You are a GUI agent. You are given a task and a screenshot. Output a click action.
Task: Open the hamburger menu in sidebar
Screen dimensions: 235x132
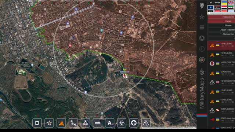pos(202,27)
